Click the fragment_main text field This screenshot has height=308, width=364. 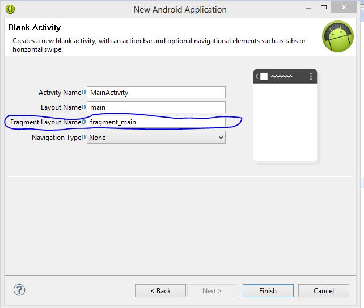click(x=156, y=122)
